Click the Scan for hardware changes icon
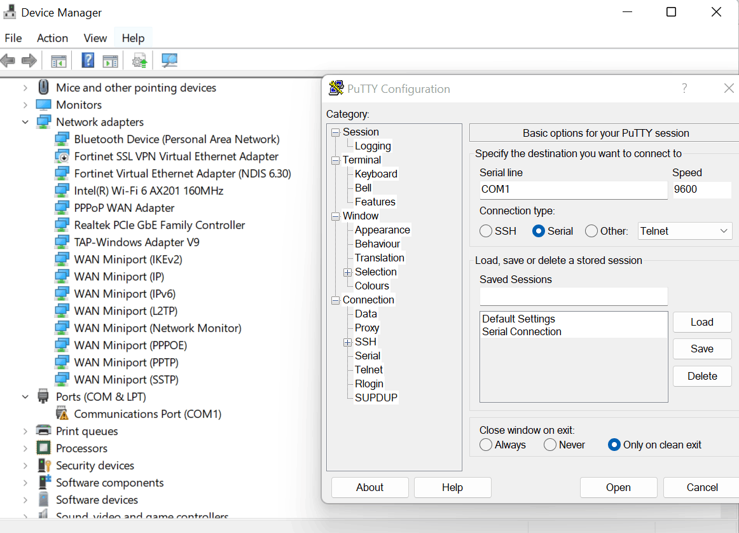Viewport: 739px width, 533px height. 169,60
